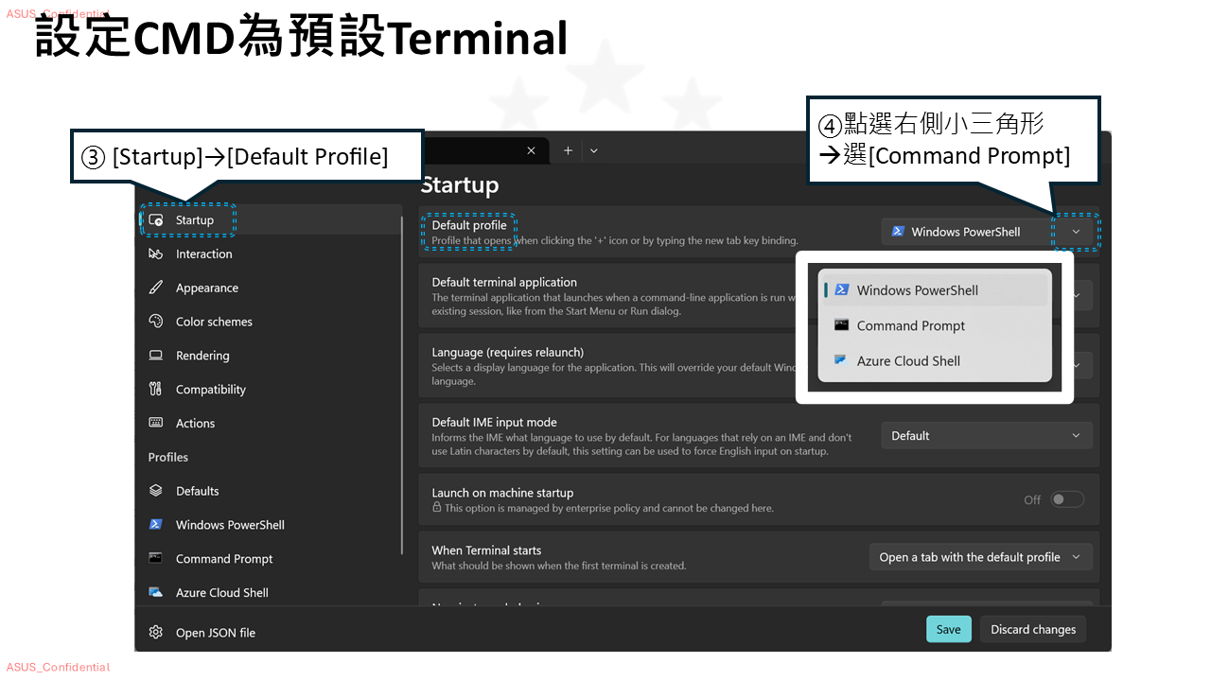Open the Defaults profile settings
The height and width of the screenshot is (681, 1211).
[x=271, y=491]
